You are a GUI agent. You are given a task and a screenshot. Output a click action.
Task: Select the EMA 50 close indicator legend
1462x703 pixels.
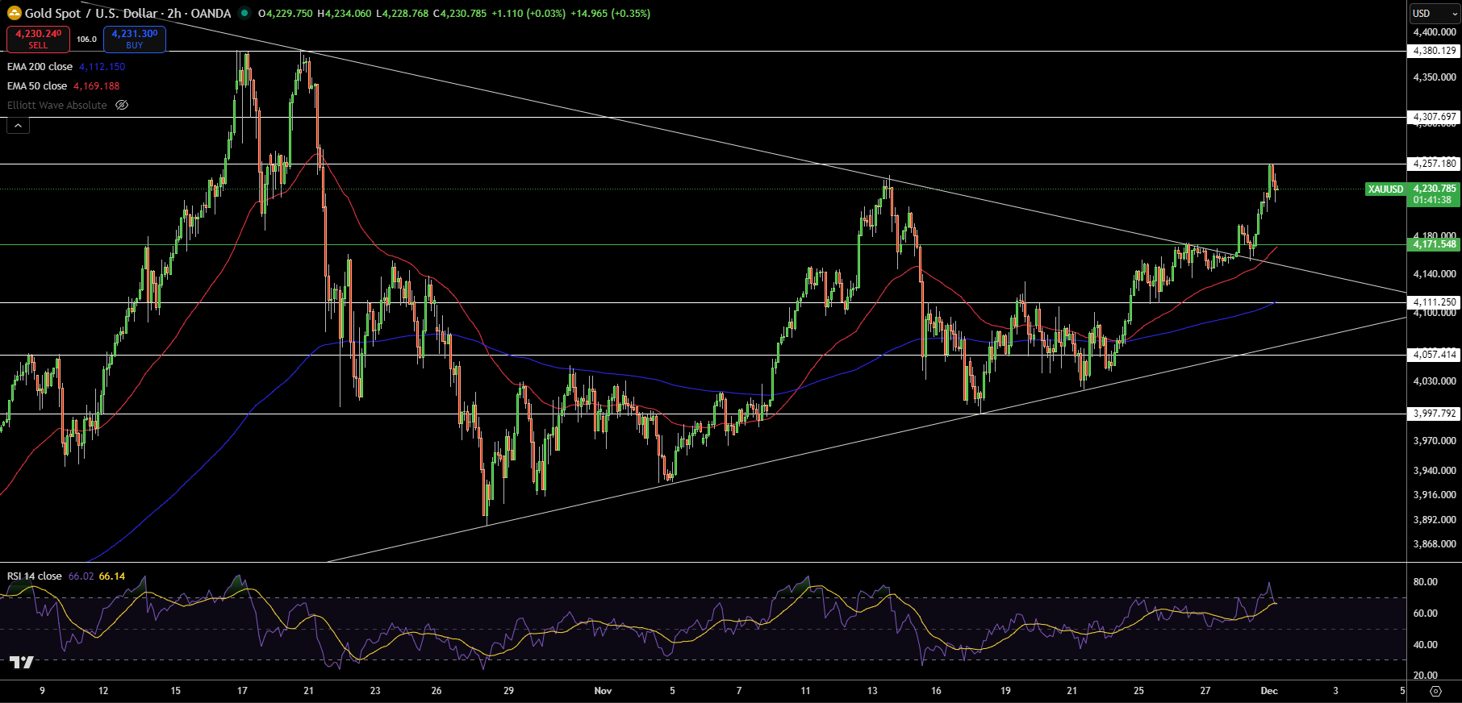[37, 86]
